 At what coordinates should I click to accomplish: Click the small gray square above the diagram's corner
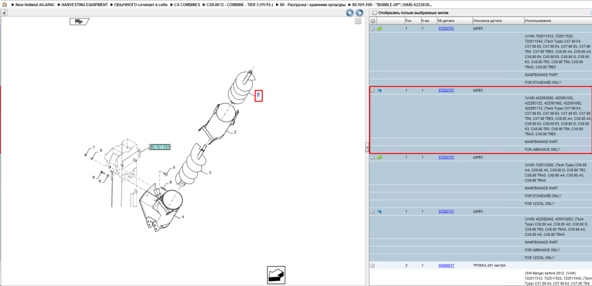click(358, 21)
